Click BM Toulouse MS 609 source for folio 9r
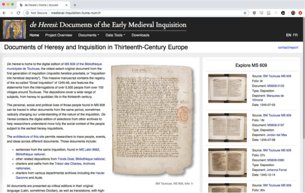This screenshot has width=305, height=193. tap(277, 76)
